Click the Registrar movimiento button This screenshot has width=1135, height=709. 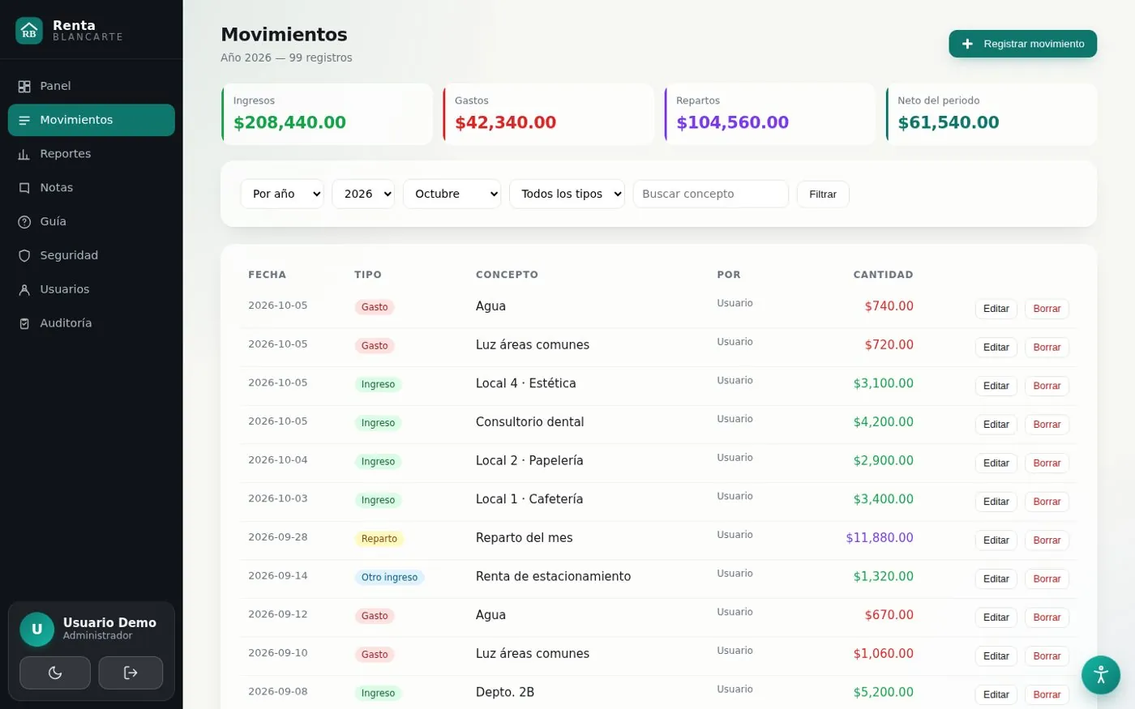coord(1022,44)
